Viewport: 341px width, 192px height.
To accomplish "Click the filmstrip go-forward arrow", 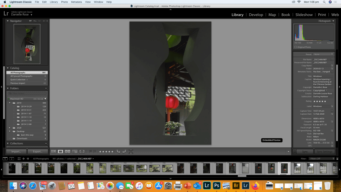I will [28, 159].
